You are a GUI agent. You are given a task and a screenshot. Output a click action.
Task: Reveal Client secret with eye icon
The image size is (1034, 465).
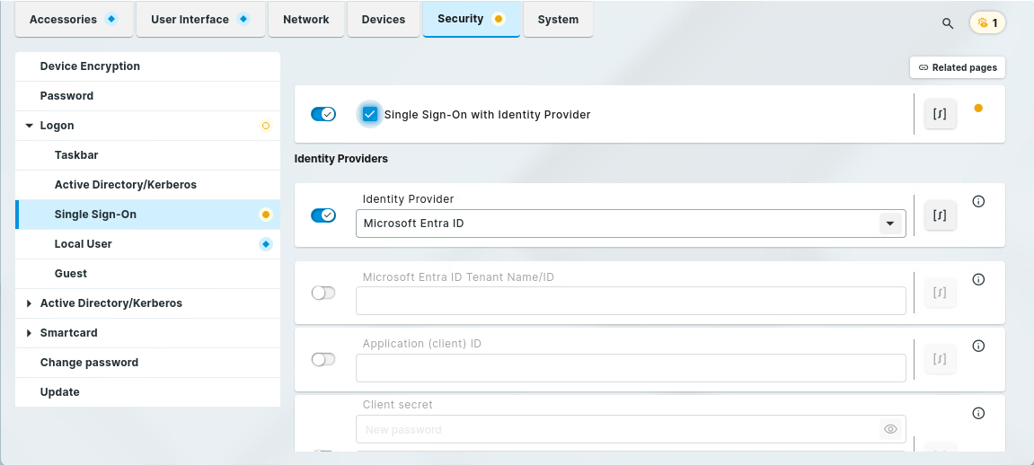point(890,429)
